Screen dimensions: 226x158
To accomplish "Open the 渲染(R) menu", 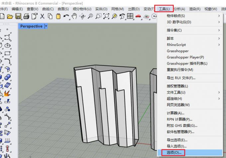I will point(195,9).
